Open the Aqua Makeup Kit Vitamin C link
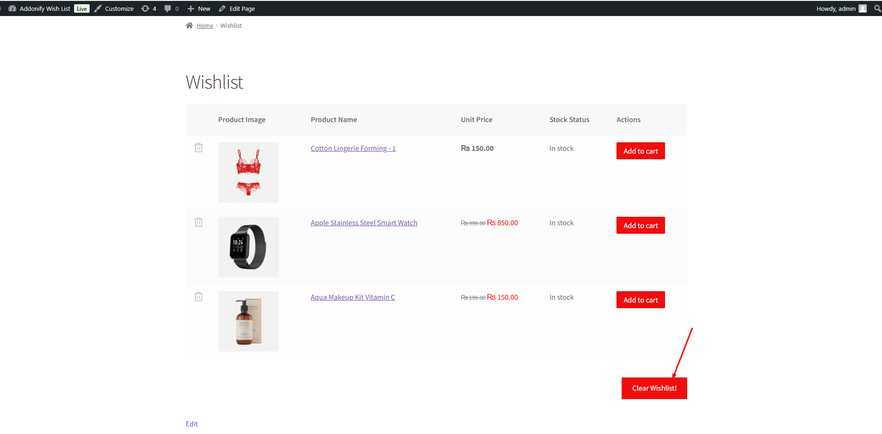The image size is (882, 434). pos(352,297)
